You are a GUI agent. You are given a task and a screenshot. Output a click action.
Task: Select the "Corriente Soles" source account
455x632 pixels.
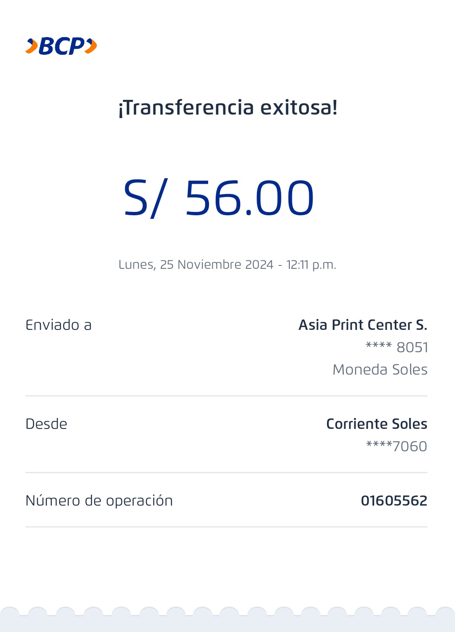click(377, 424)
